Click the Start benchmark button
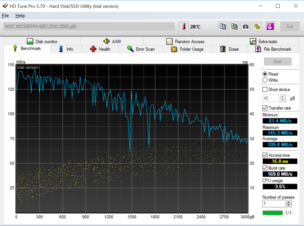The image size is (304, 226). (x=277, y=62)
